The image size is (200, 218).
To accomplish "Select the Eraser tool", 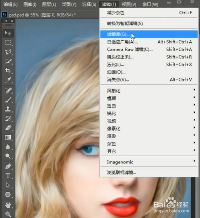I will pos(8,128).
